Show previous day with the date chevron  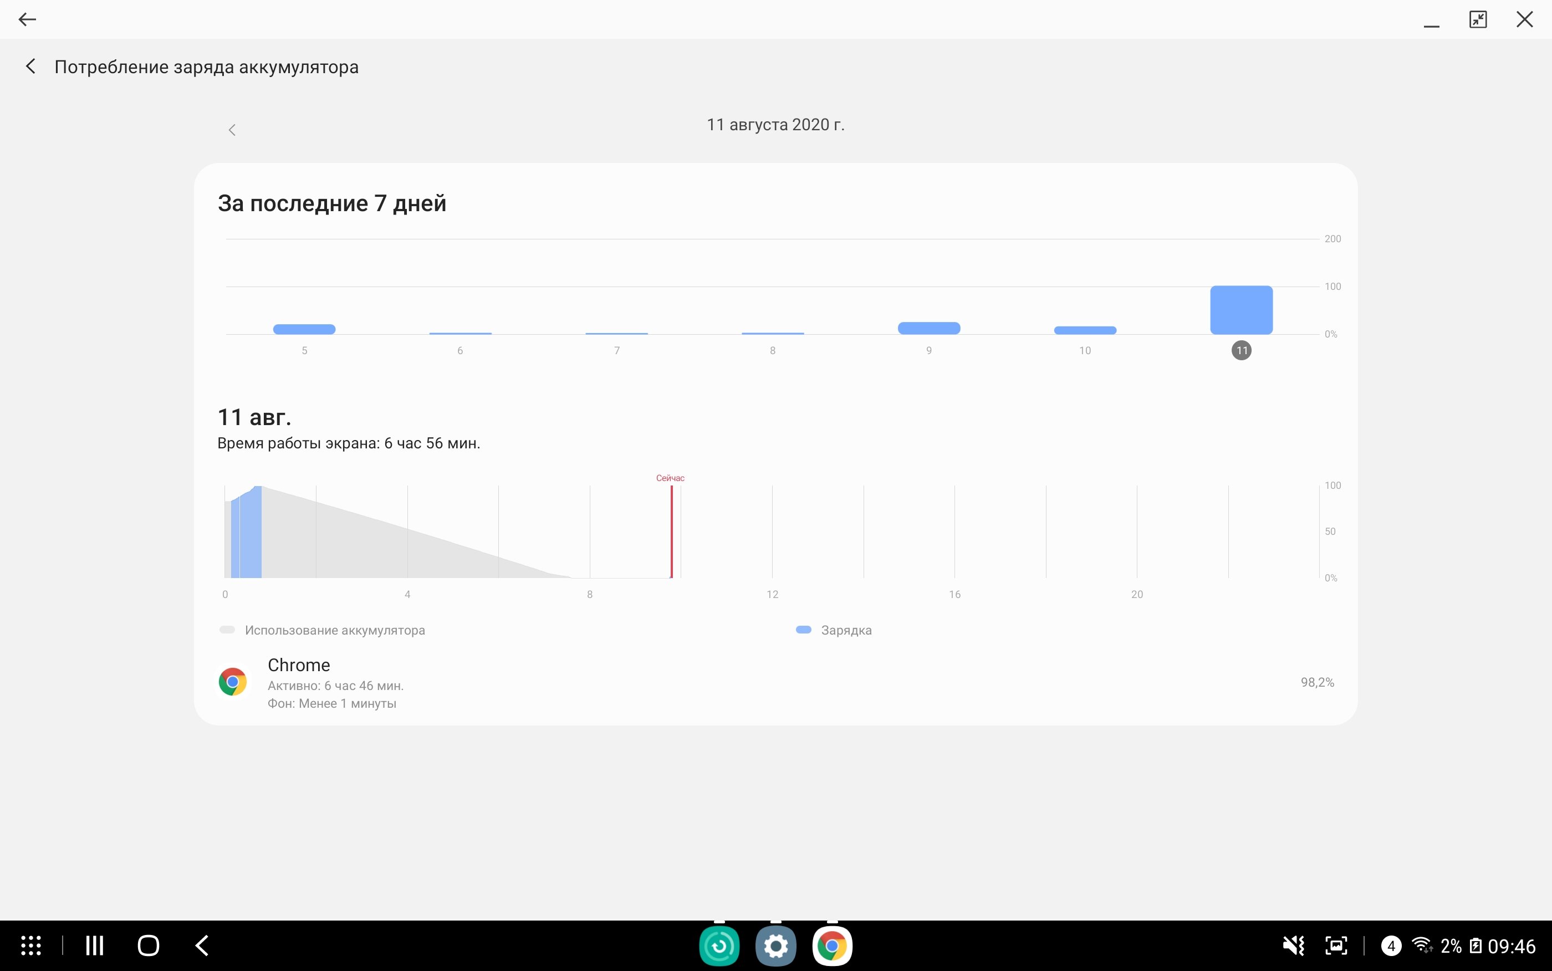[232, 130]
